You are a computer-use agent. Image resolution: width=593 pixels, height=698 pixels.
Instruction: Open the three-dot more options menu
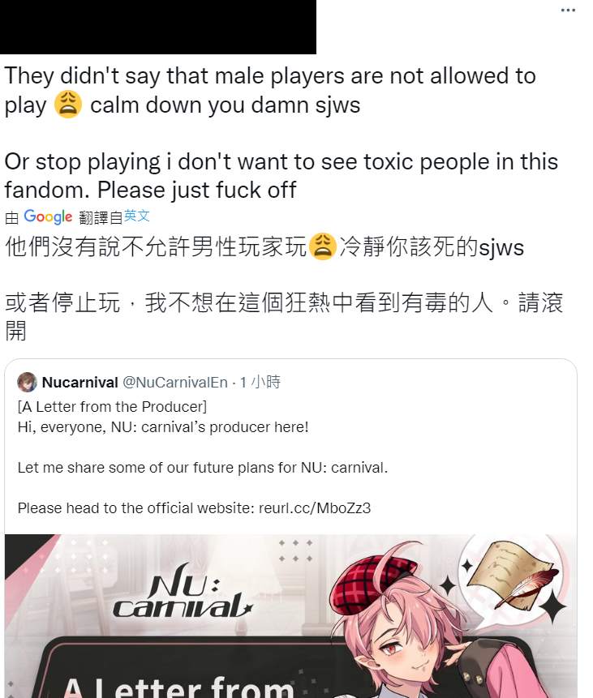[x=568, y=10]
